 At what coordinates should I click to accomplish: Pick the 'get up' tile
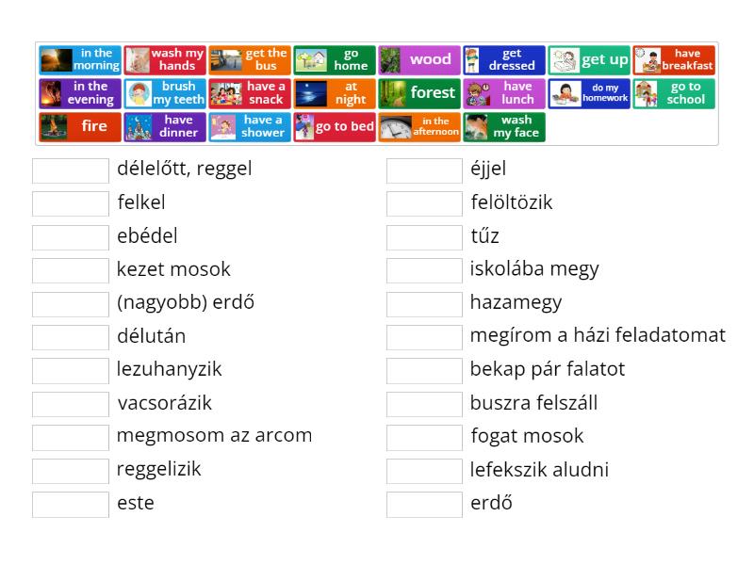[589, 60]
